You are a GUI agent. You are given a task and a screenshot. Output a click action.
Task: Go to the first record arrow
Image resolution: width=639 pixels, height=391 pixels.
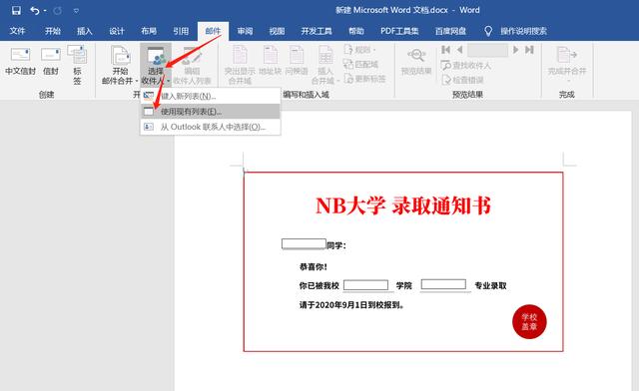(446, 50)
